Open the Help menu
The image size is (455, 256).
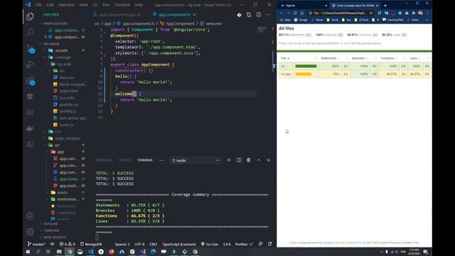click(x=139, y=5)
